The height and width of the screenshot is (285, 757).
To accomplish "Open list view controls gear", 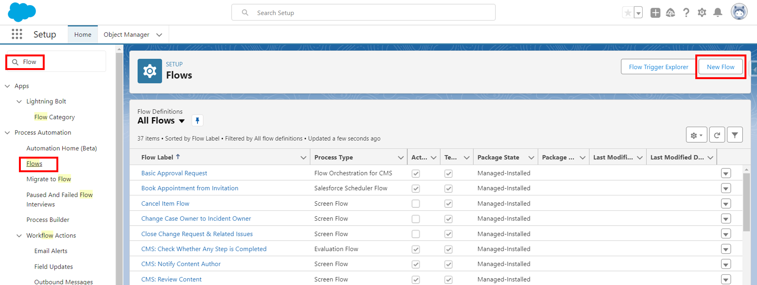I will coord(696,135).
